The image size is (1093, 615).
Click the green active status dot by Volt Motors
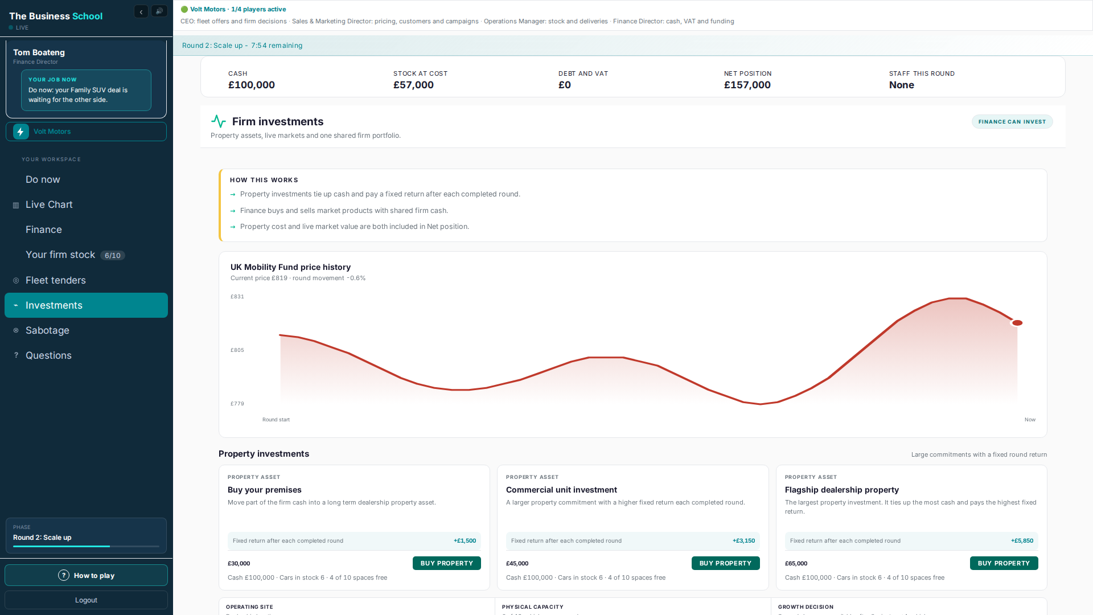[x=184, y=9]
